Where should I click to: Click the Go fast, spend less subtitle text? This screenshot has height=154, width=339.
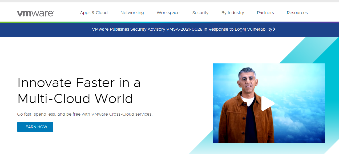pos(85,114)
